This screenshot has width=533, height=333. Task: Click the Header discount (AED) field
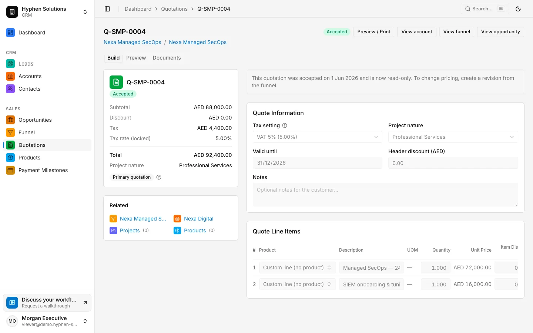[x=453, y=163]
